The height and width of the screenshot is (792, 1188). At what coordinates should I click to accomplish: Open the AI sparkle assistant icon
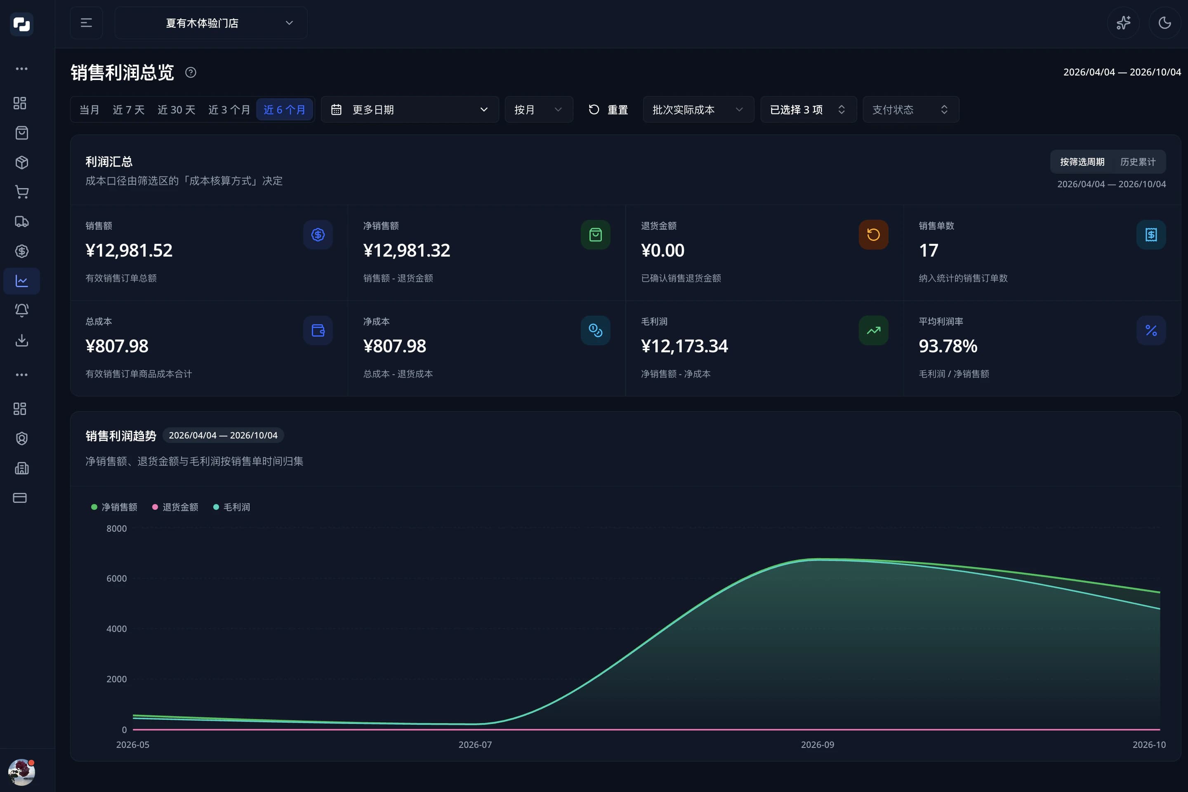click(x=1123, y=23)
